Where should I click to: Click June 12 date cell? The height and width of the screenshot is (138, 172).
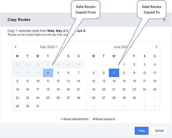tap(93, 81)
